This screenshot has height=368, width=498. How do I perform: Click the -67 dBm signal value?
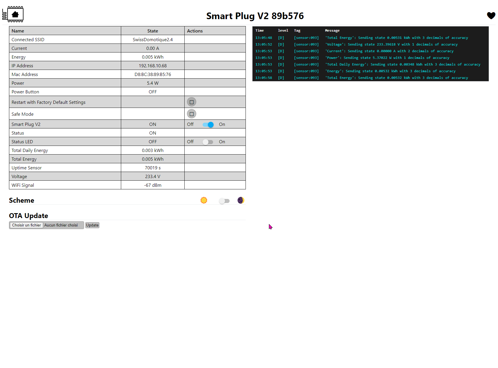point(153,185)
